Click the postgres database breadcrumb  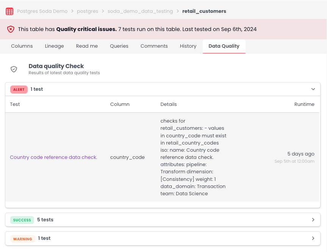tap(87, 11)
